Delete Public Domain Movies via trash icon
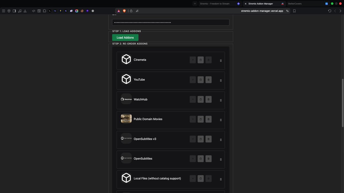This screenshot has height=193, width=344. click(x=209, y=119)
